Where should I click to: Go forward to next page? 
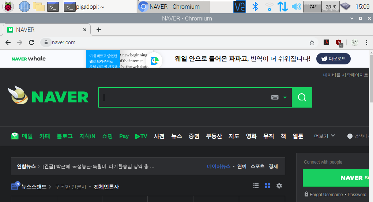tap(20, 42)
